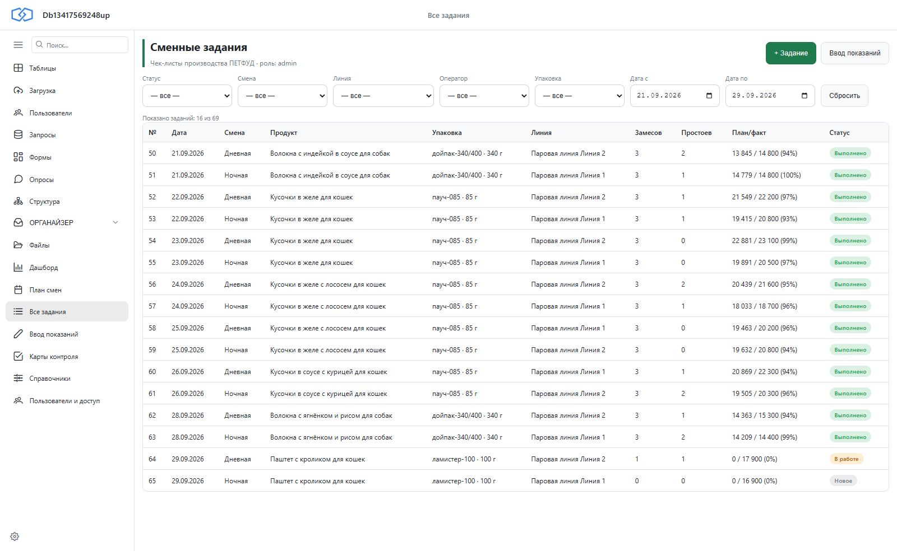
Task: Click the Дашборд chart icon
Action: (x=19, y=267)
